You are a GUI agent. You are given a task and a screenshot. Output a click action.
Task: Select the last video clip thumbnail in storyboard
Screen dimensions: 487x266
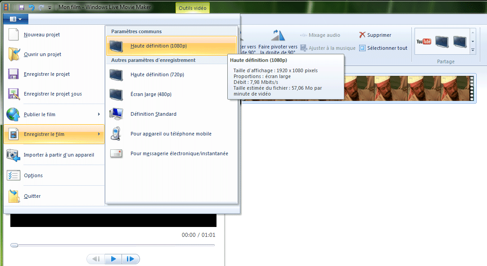click(x=455, y=88)
